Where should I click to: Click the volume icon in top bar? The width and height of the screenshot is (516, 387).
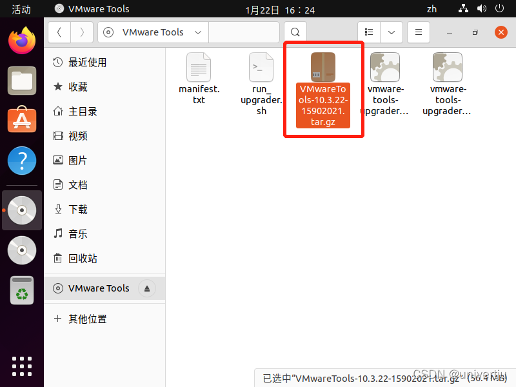[x=481, y=8]
